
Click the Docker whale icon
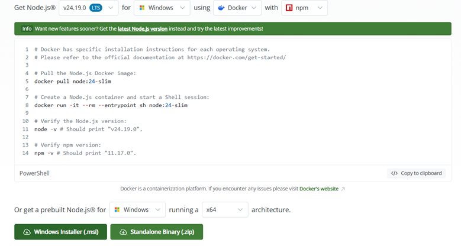click(221, 8)
